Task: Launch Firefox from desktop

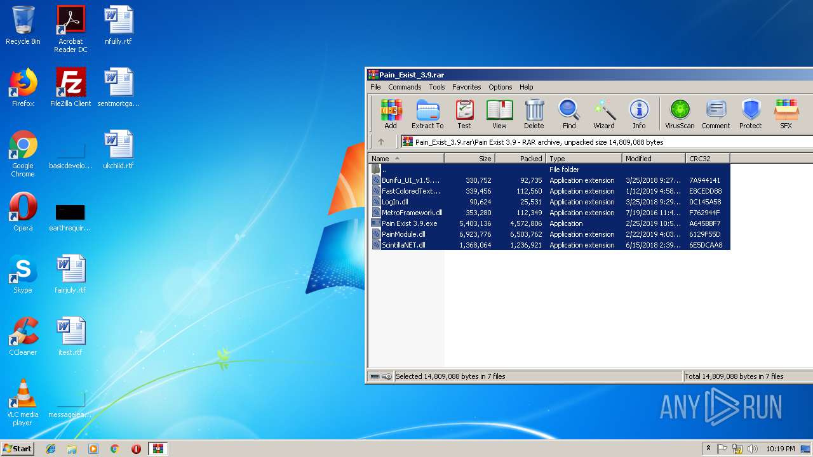Action: click(23, 88)
